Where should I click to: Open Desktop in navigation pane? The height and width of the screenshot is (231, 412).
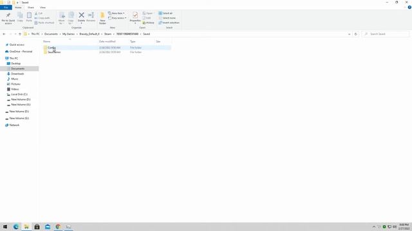click(x=15, y=64)
